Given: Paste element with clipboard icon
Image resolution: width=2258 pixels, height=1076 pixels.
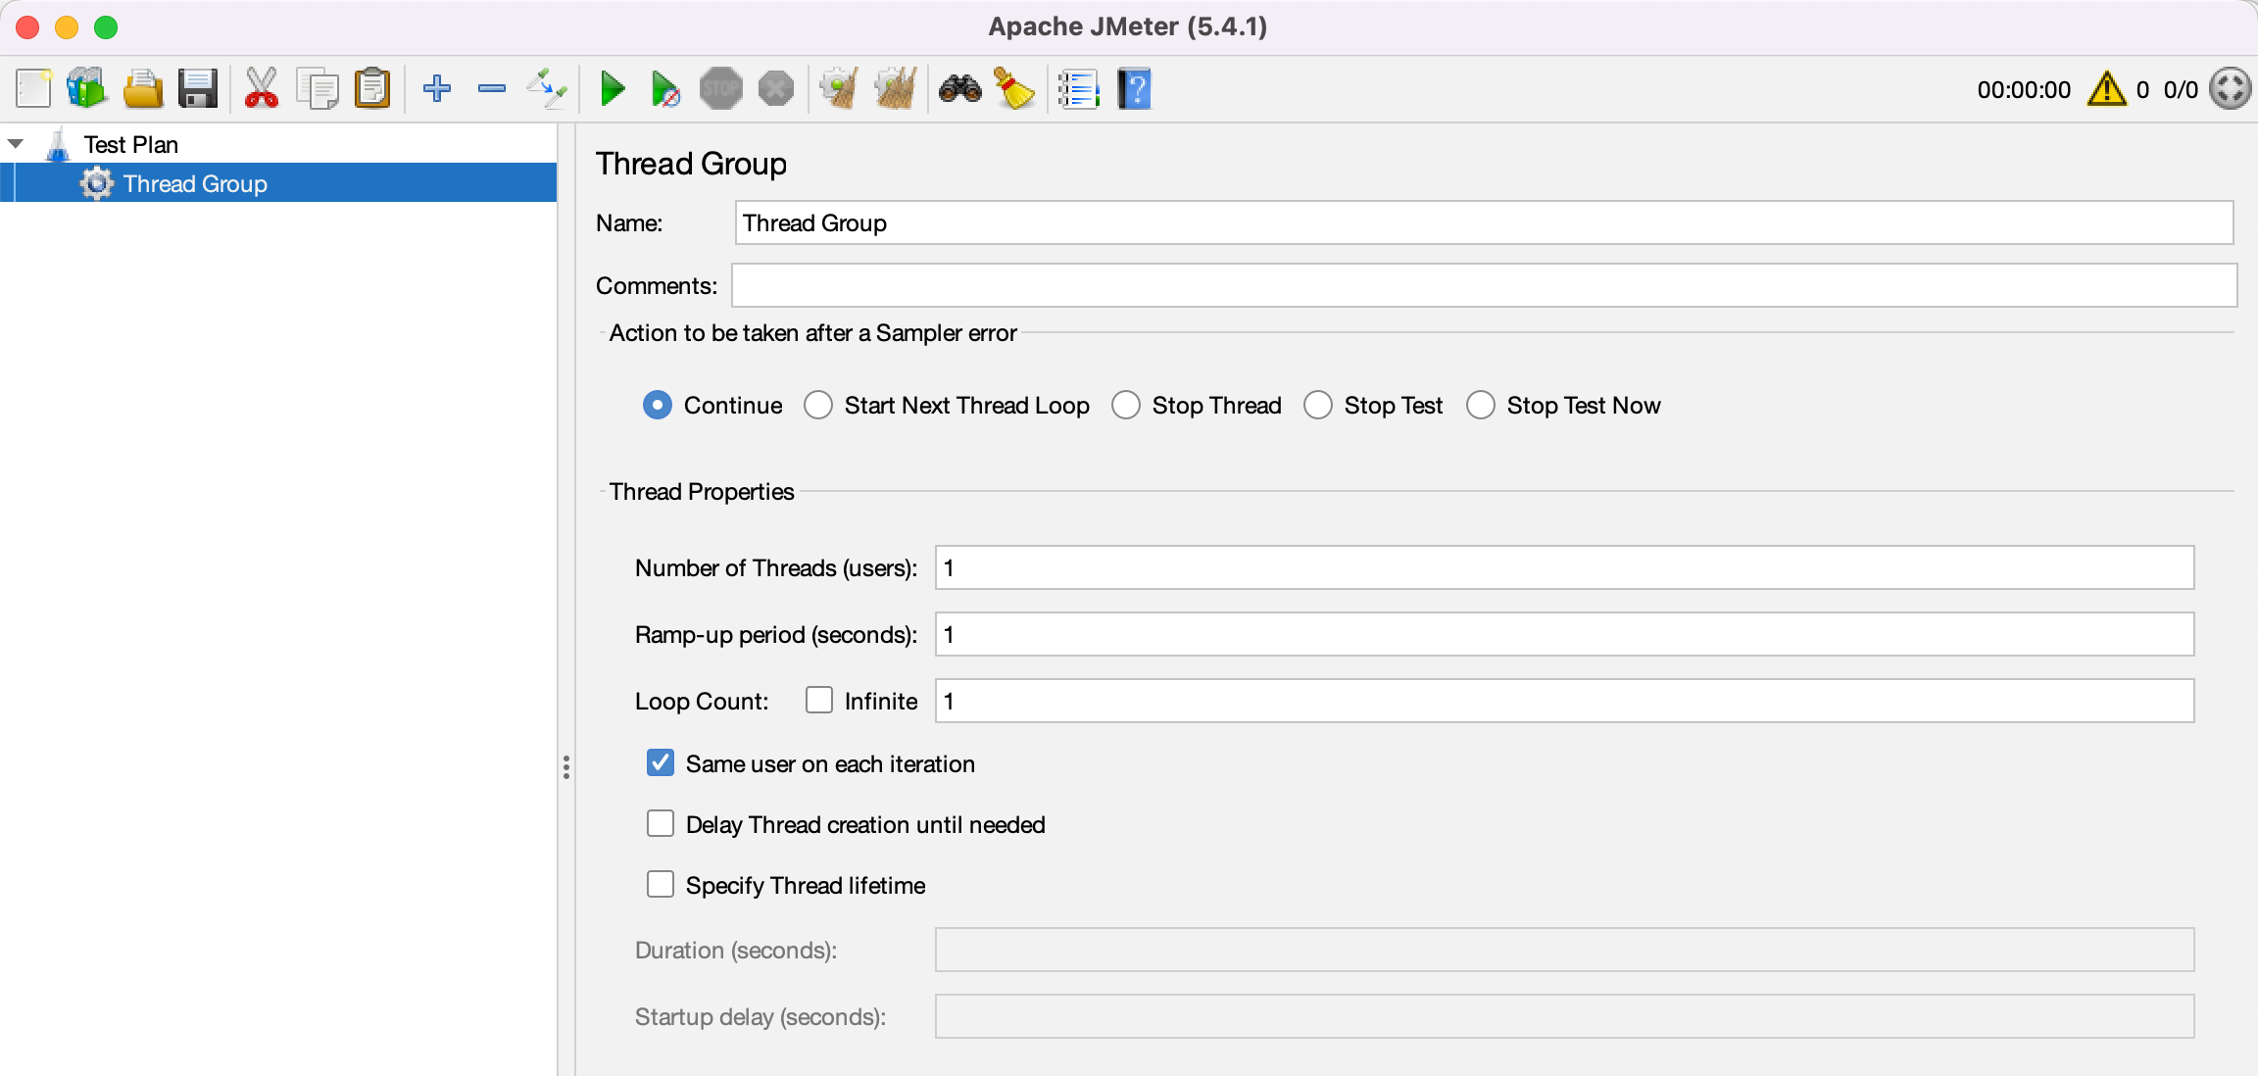Looking at the screenshot, I should click(x=372, y=89).
